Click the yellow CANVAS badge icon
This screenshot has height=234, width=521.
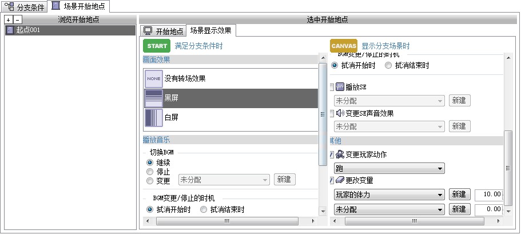pos(344,46)
